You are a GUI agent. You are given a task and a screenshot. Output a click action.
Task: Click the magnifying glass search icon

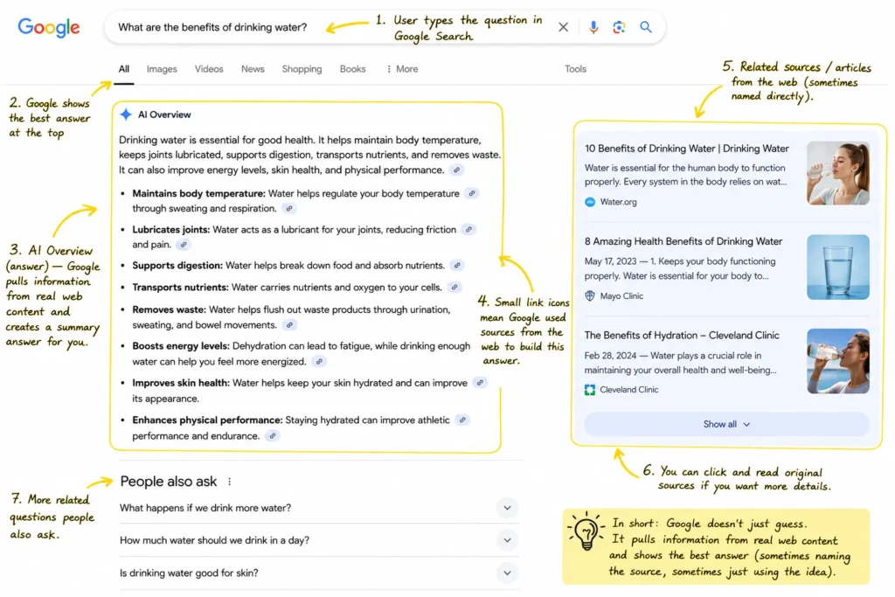(x=646, y=27)
